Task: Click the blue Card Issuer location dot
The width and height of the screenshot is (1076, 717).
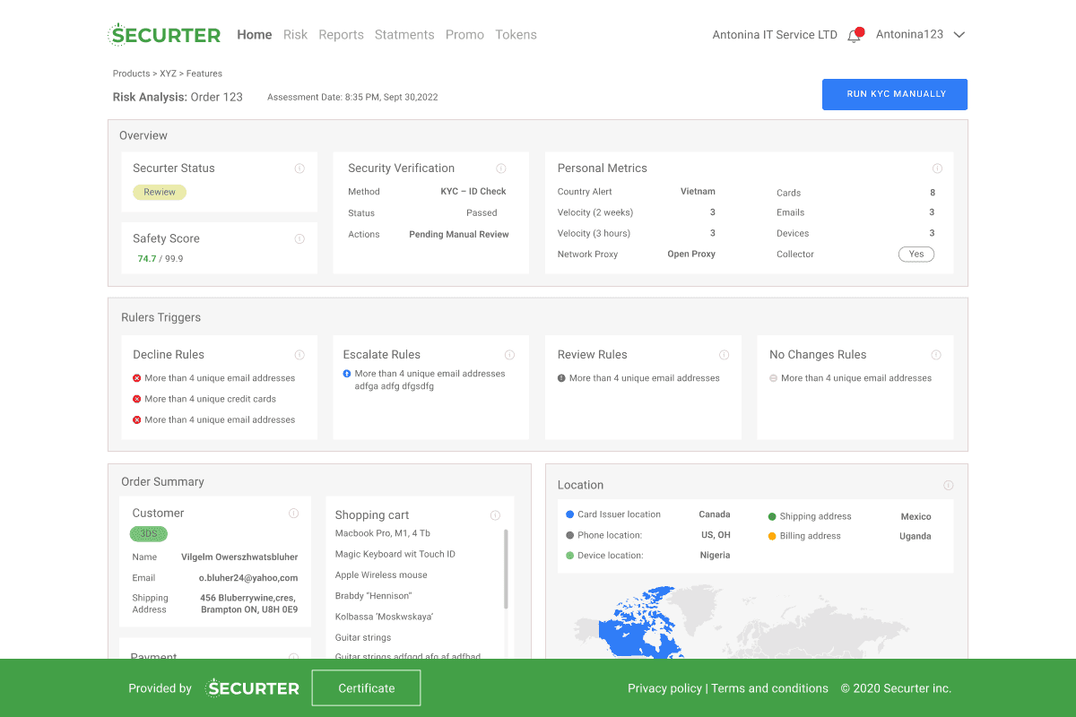Action: pyautogui.click(x=569, y=515)
